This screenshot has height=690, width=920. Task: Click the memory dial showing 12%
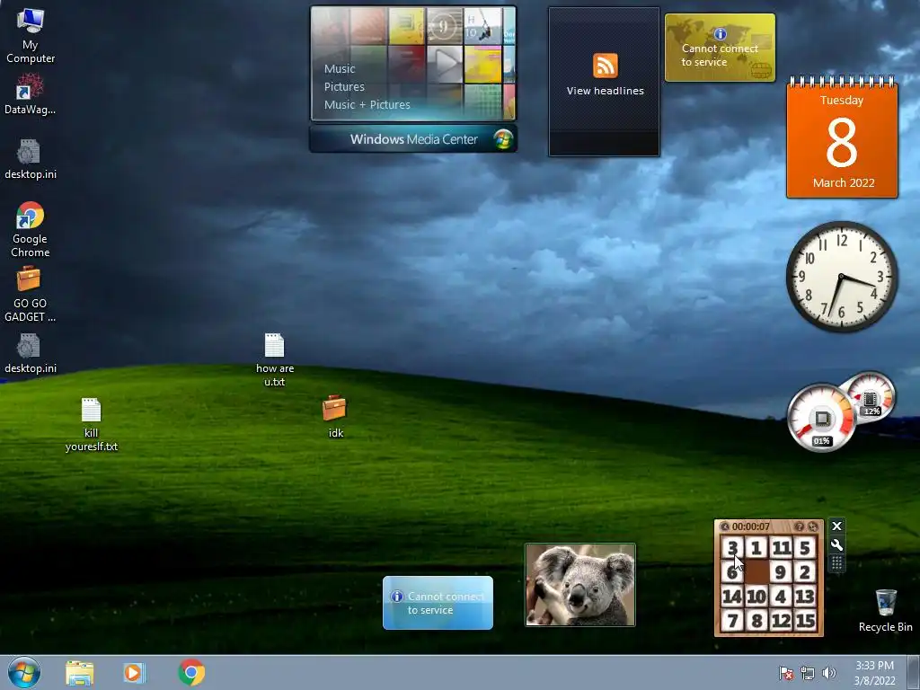pyautogui.click(x=871, y=397)
